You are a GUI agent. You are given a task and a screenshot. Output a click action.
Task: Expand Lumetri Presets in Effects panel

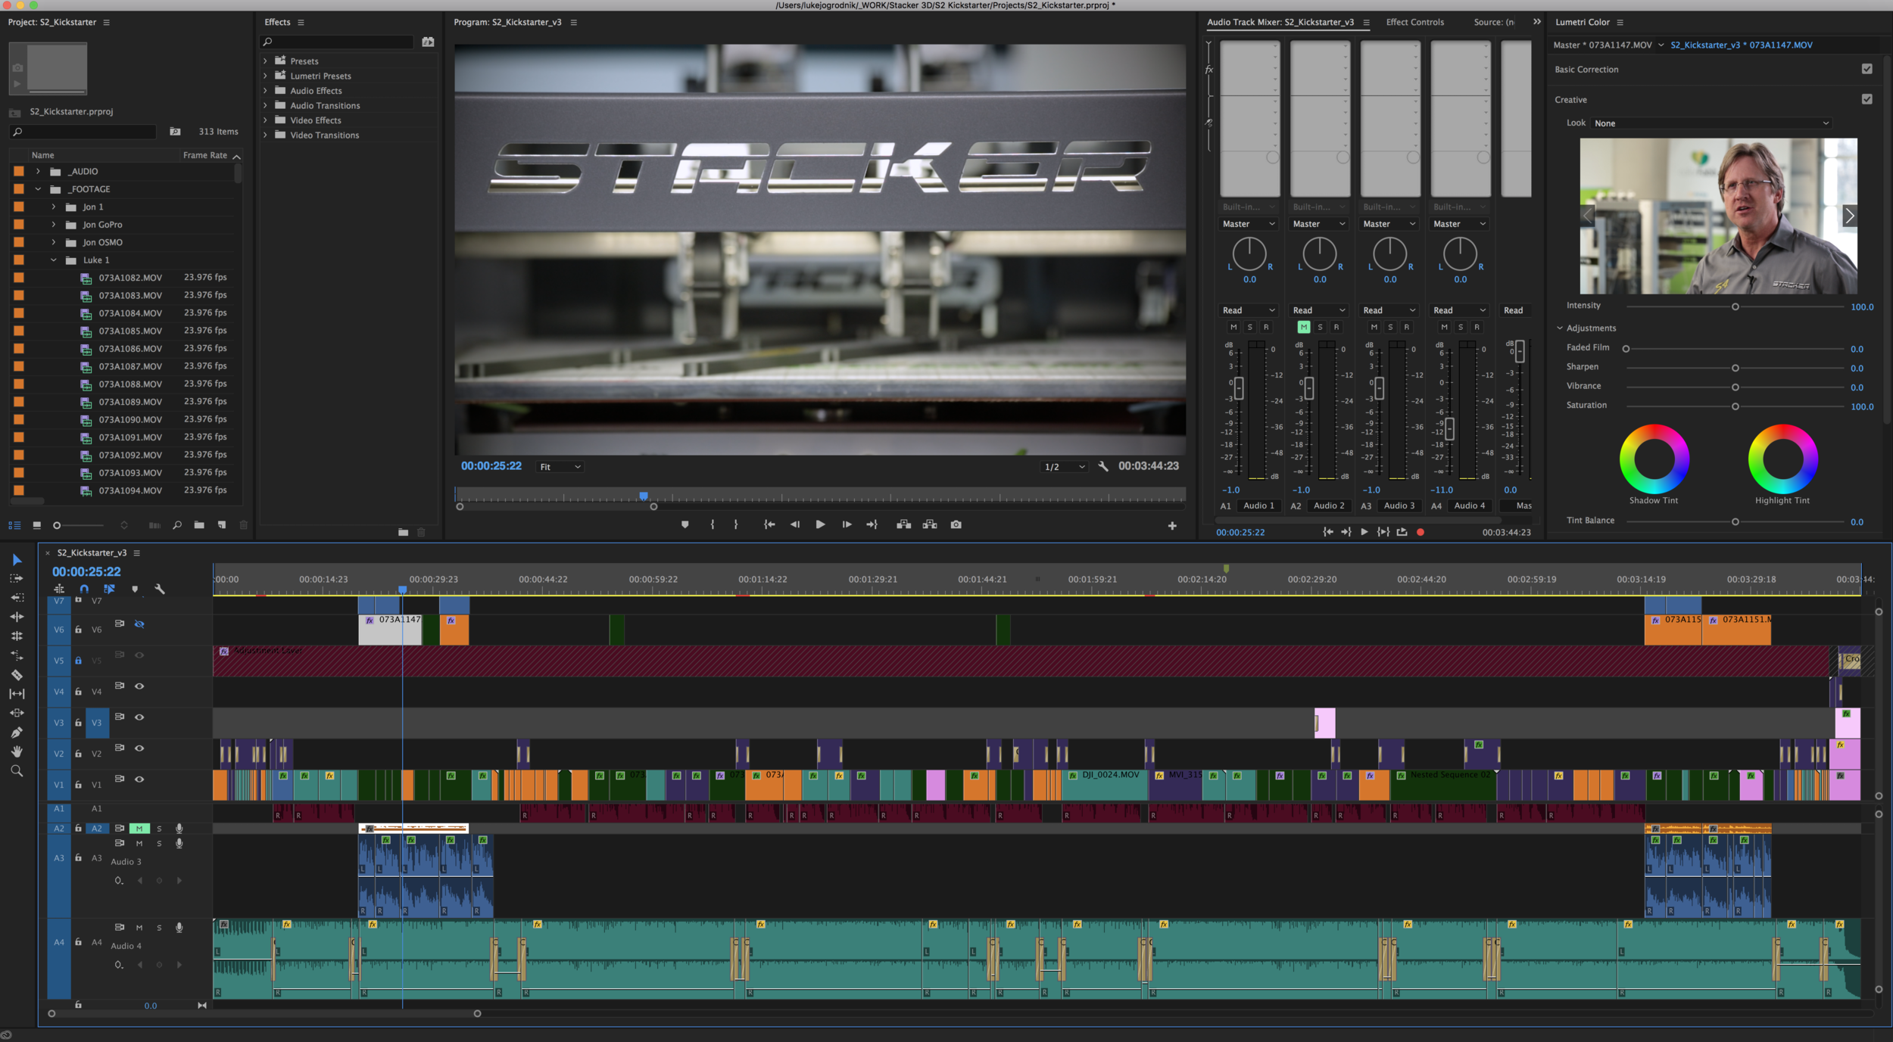click(265, 76)
